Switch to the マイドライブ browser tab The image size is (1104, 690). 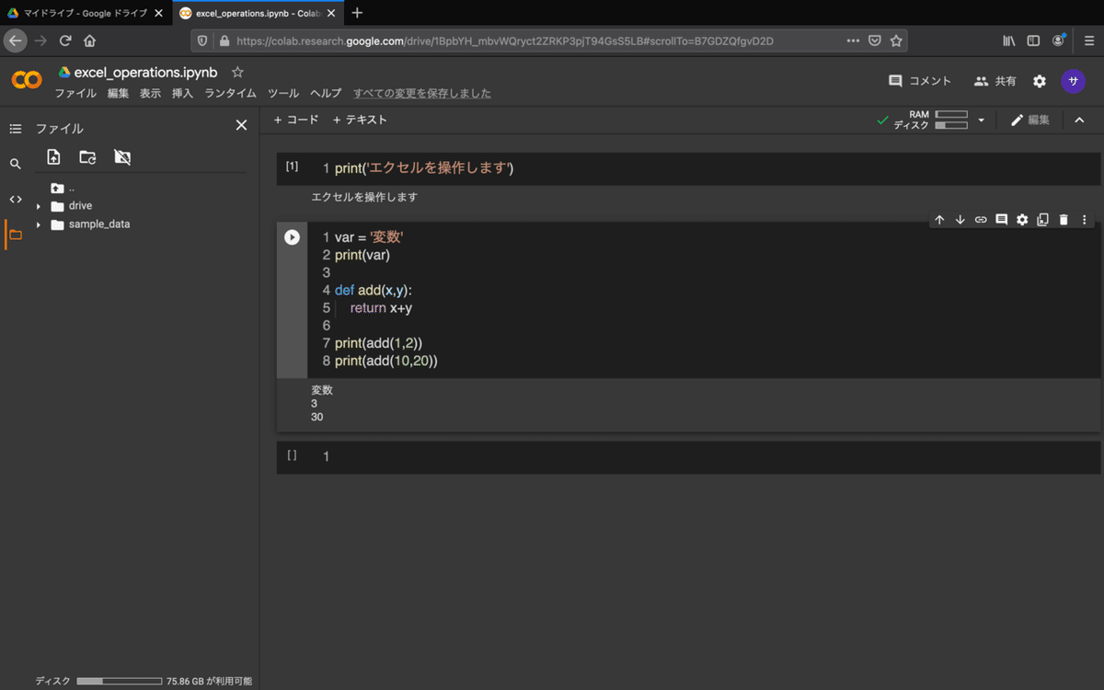click(83, 14)
